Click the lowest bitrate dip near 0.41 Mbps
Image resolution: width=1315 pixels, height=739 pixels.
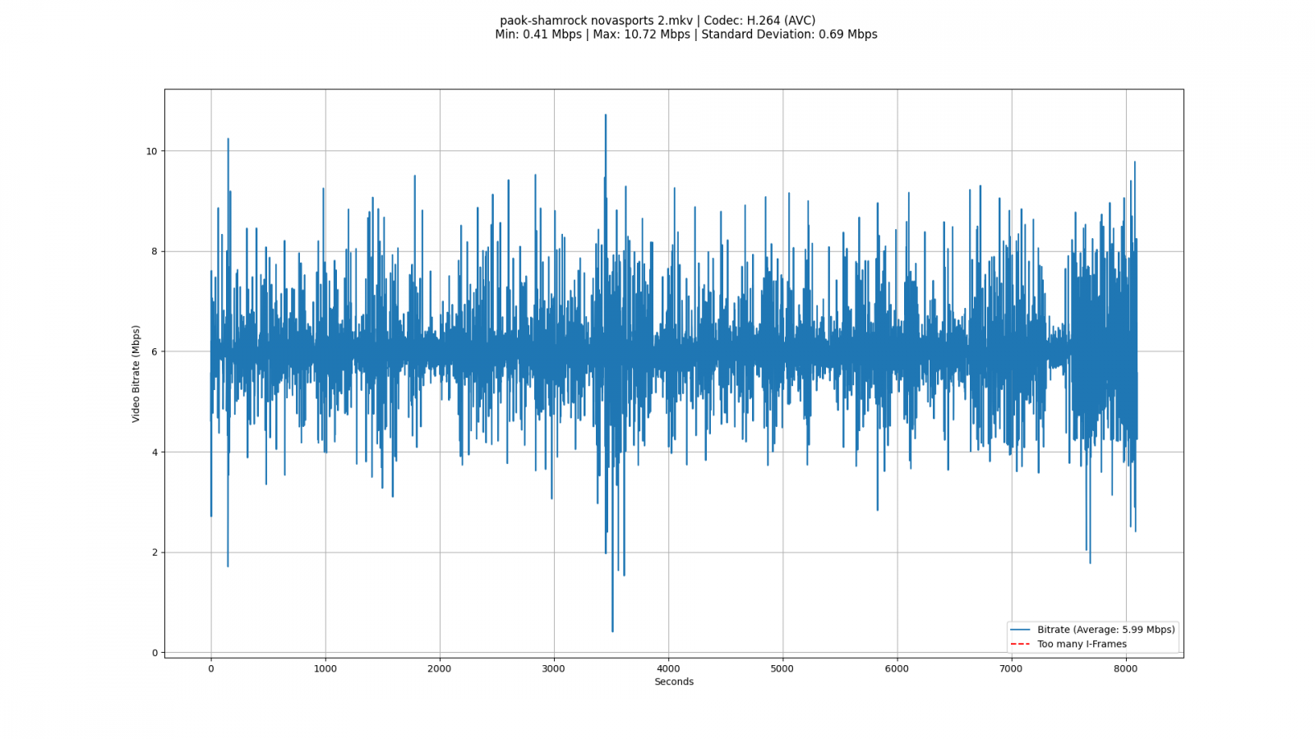pyautogui.click(x=612, y=631)
